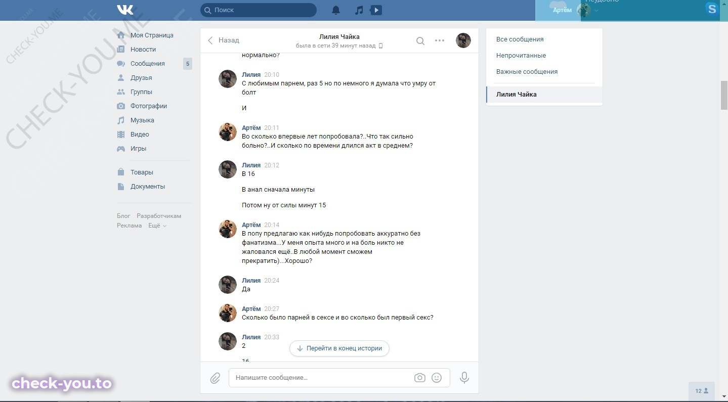This screenshot has width=728, height=402.
Task: Click the news icon beside Новости
Action: pyautogui.click(x=121, y=50)
